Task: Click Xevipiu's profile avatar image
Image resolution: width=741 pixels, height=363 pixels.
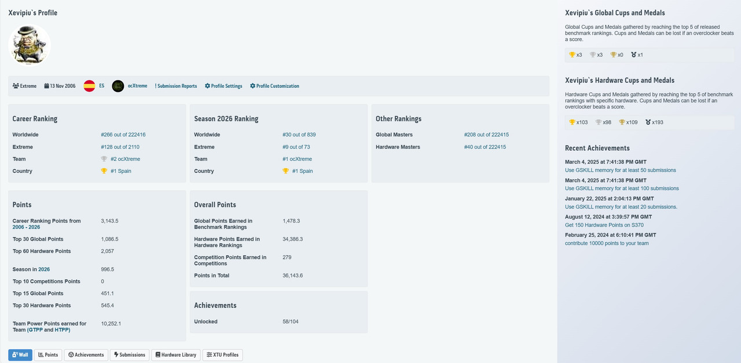Action: pos(30,45)
